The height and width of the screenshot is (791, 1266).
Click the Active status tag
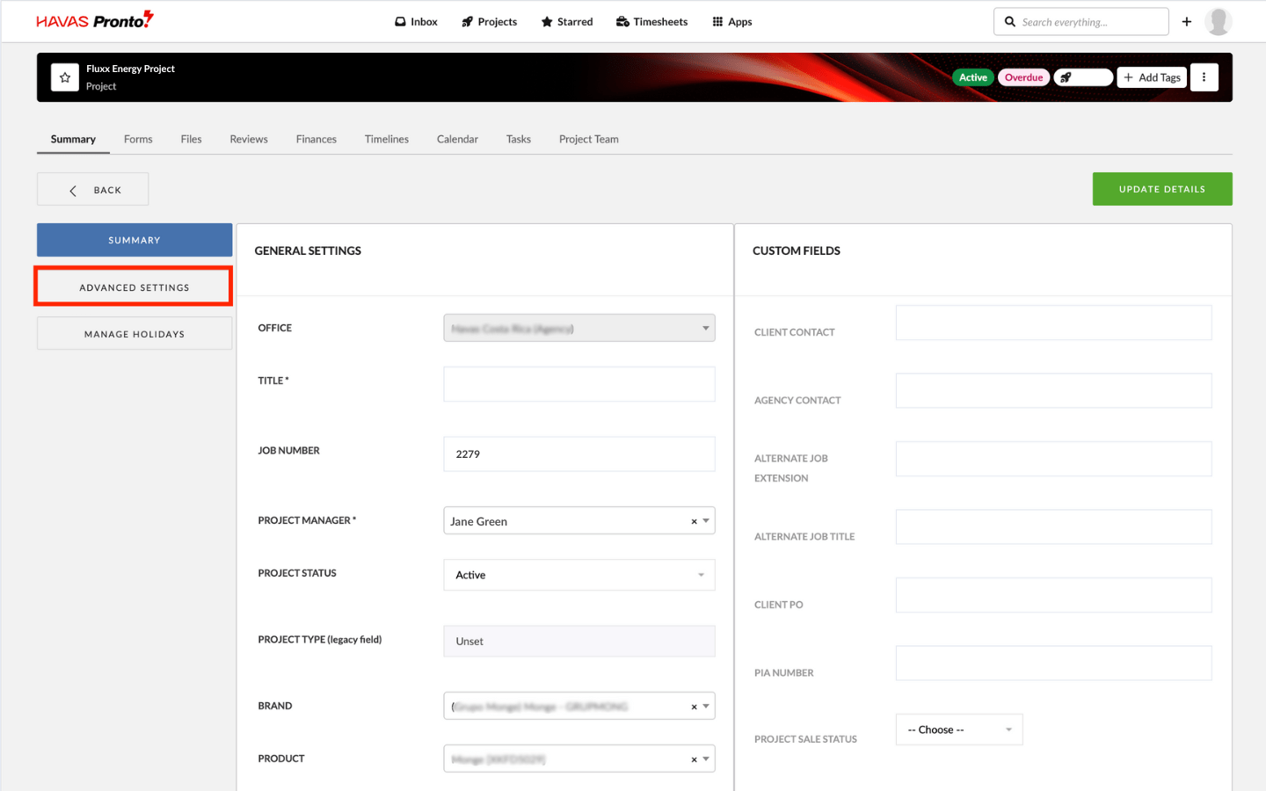coord(973,77)
